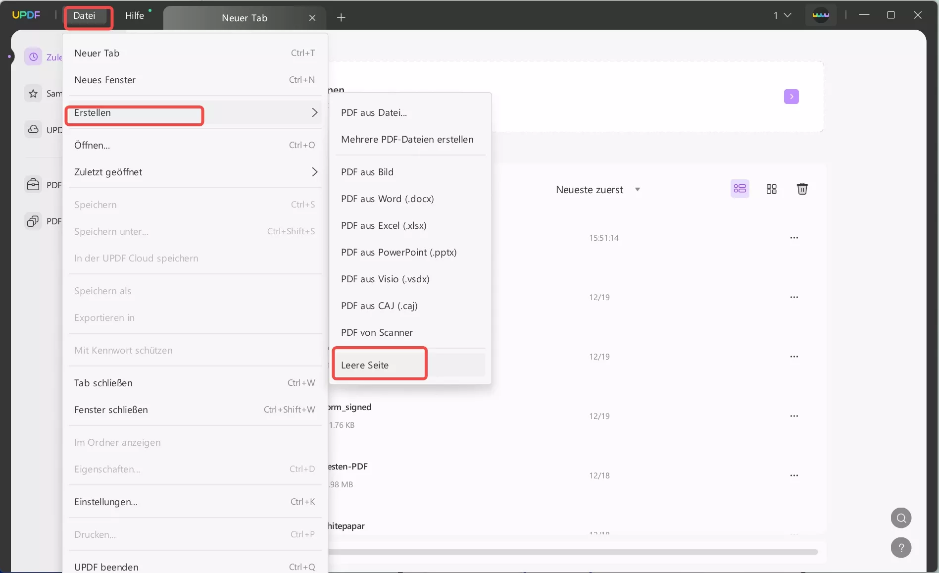939x573 pixels.
Task: Click the 1.76 KB file size text
Action: 342,425
